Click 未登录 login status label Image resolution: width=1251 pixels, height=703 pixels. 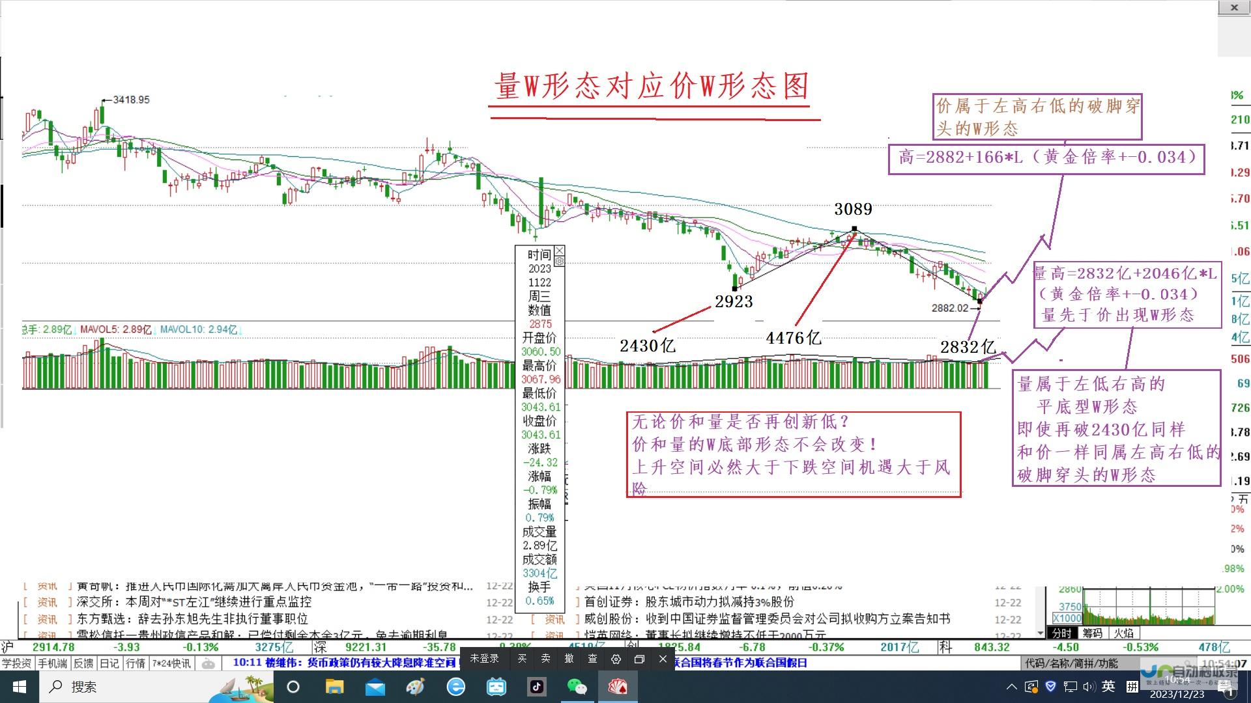tap(484, 659)
